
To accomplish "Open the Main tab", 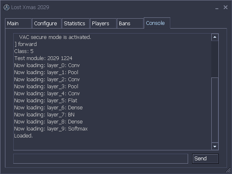I will pos(18,23).
